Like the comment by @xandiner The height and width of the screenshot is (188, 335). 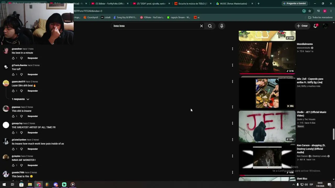coord(13,58)
